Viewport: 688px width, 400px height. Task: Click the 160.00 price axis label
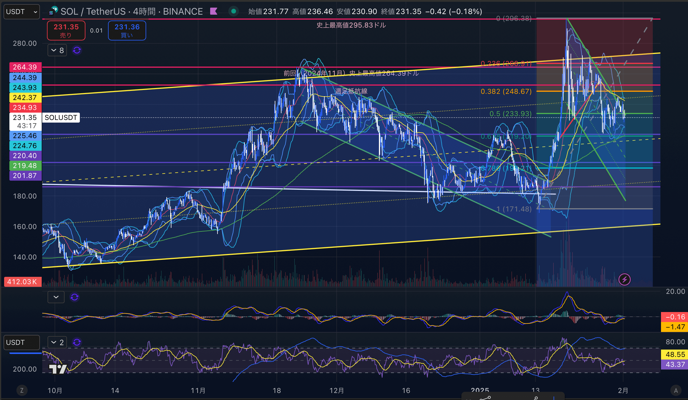(25, 227)
